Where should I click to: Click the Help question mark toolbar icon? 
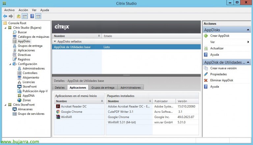pos(32,16)
